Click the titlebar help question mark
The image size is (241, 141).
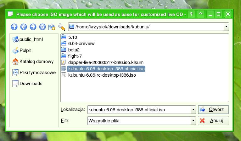click(192, 14)
